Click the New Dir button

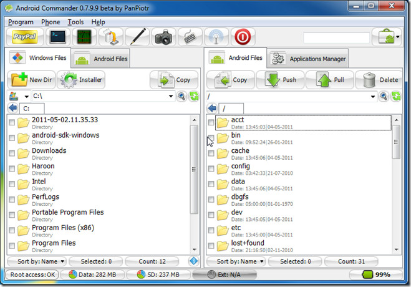[31, 80]
